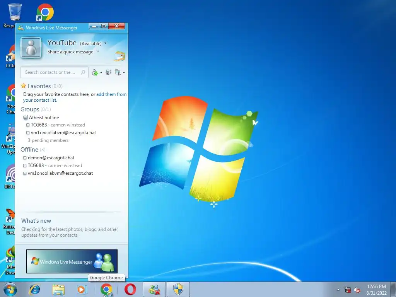Screen dimensions: 396x297
Task: Follow the add them from your contact list link
Action: point(75,97)
